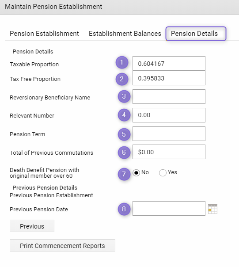
Task: Switch to the Pension Establishment tab
Action: [x=44, y=34]
